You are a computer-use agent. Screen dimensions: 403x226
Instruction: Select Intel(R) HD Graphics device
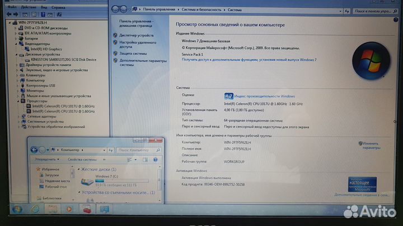pyautogui.click(x=46, y=49)
